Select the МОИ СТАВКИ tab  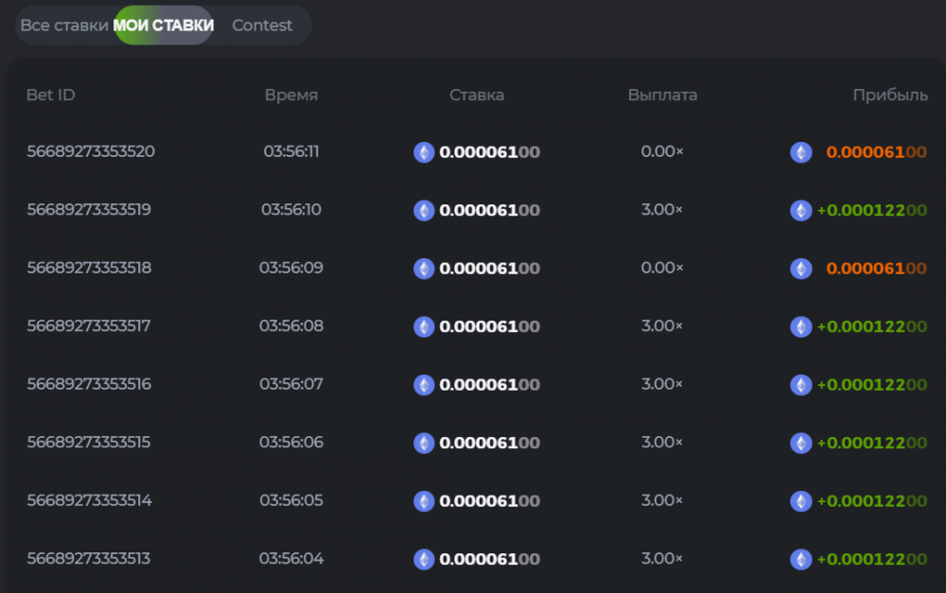point(164,26)
